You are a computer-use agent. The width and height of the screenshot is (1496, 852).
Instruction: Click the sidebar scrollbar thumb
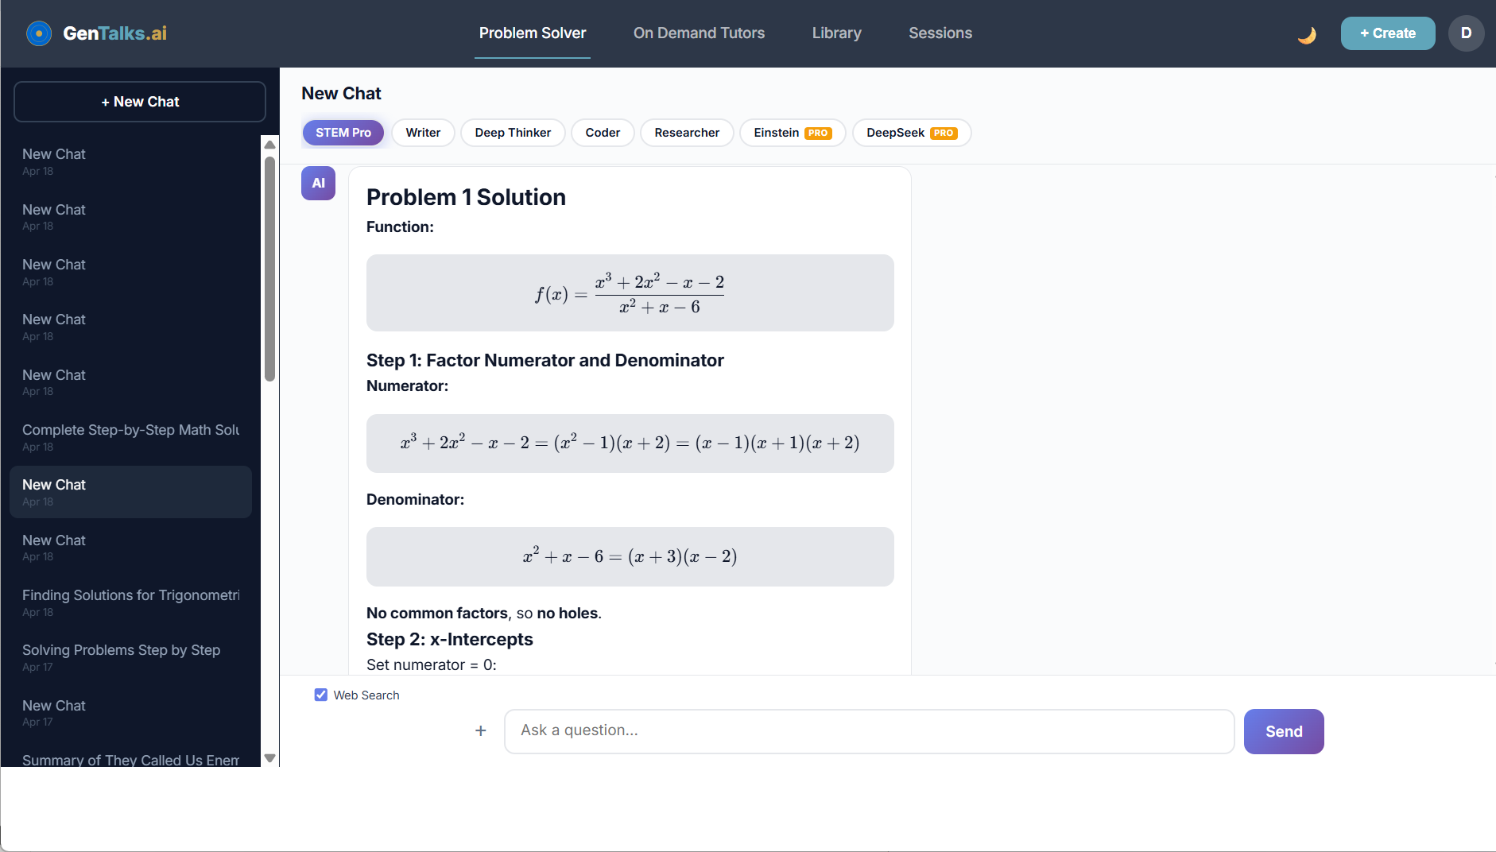coord(269,269)
